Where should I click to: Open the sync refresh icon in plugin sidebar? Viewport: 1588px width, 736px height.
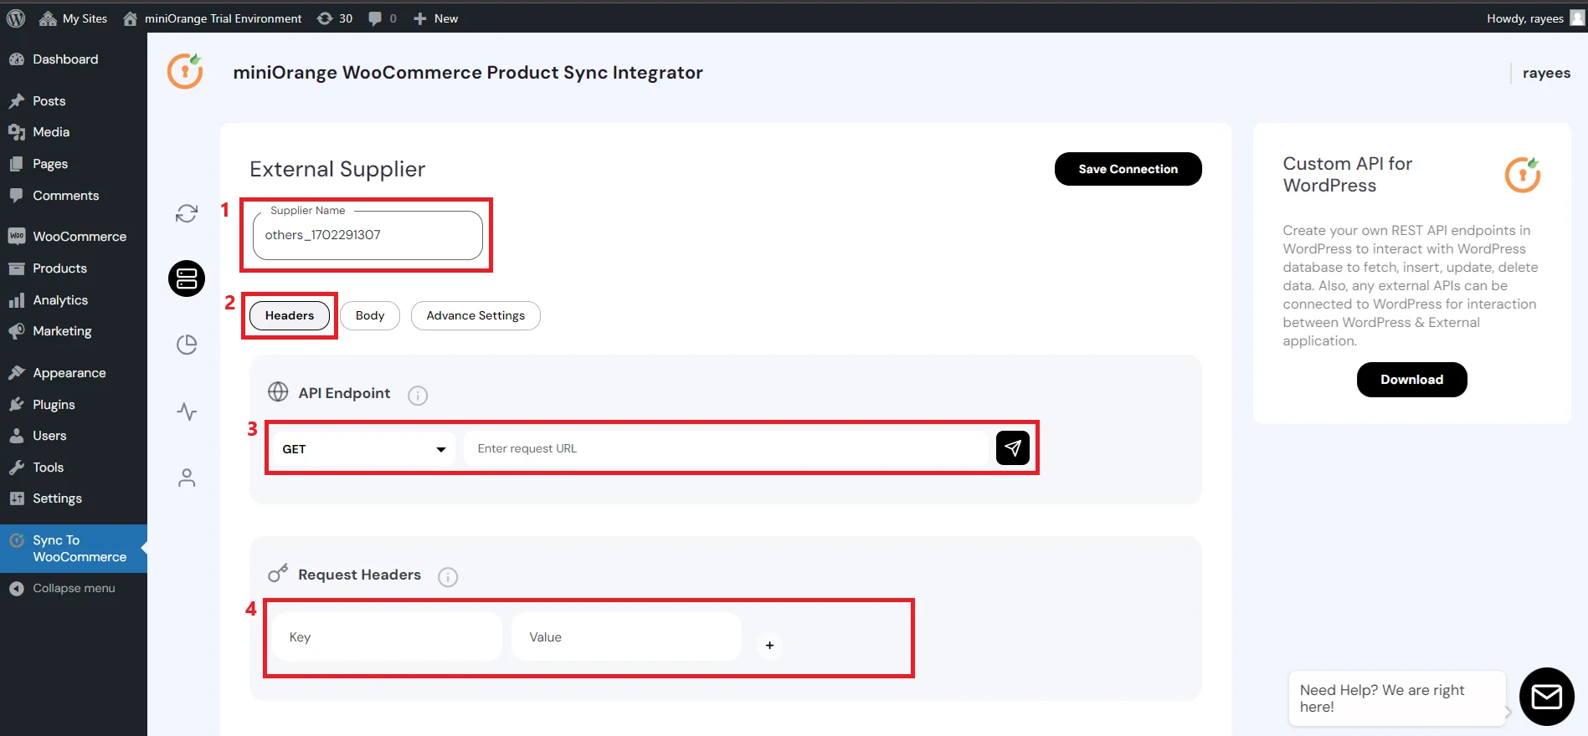[x=187, y=213]
